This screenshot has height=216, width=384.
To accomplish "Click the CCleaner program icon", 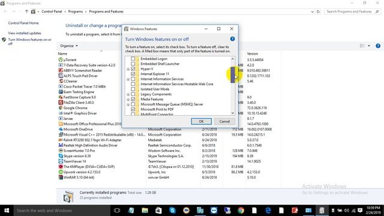I will pyautogui.click(x=61, y=81).
